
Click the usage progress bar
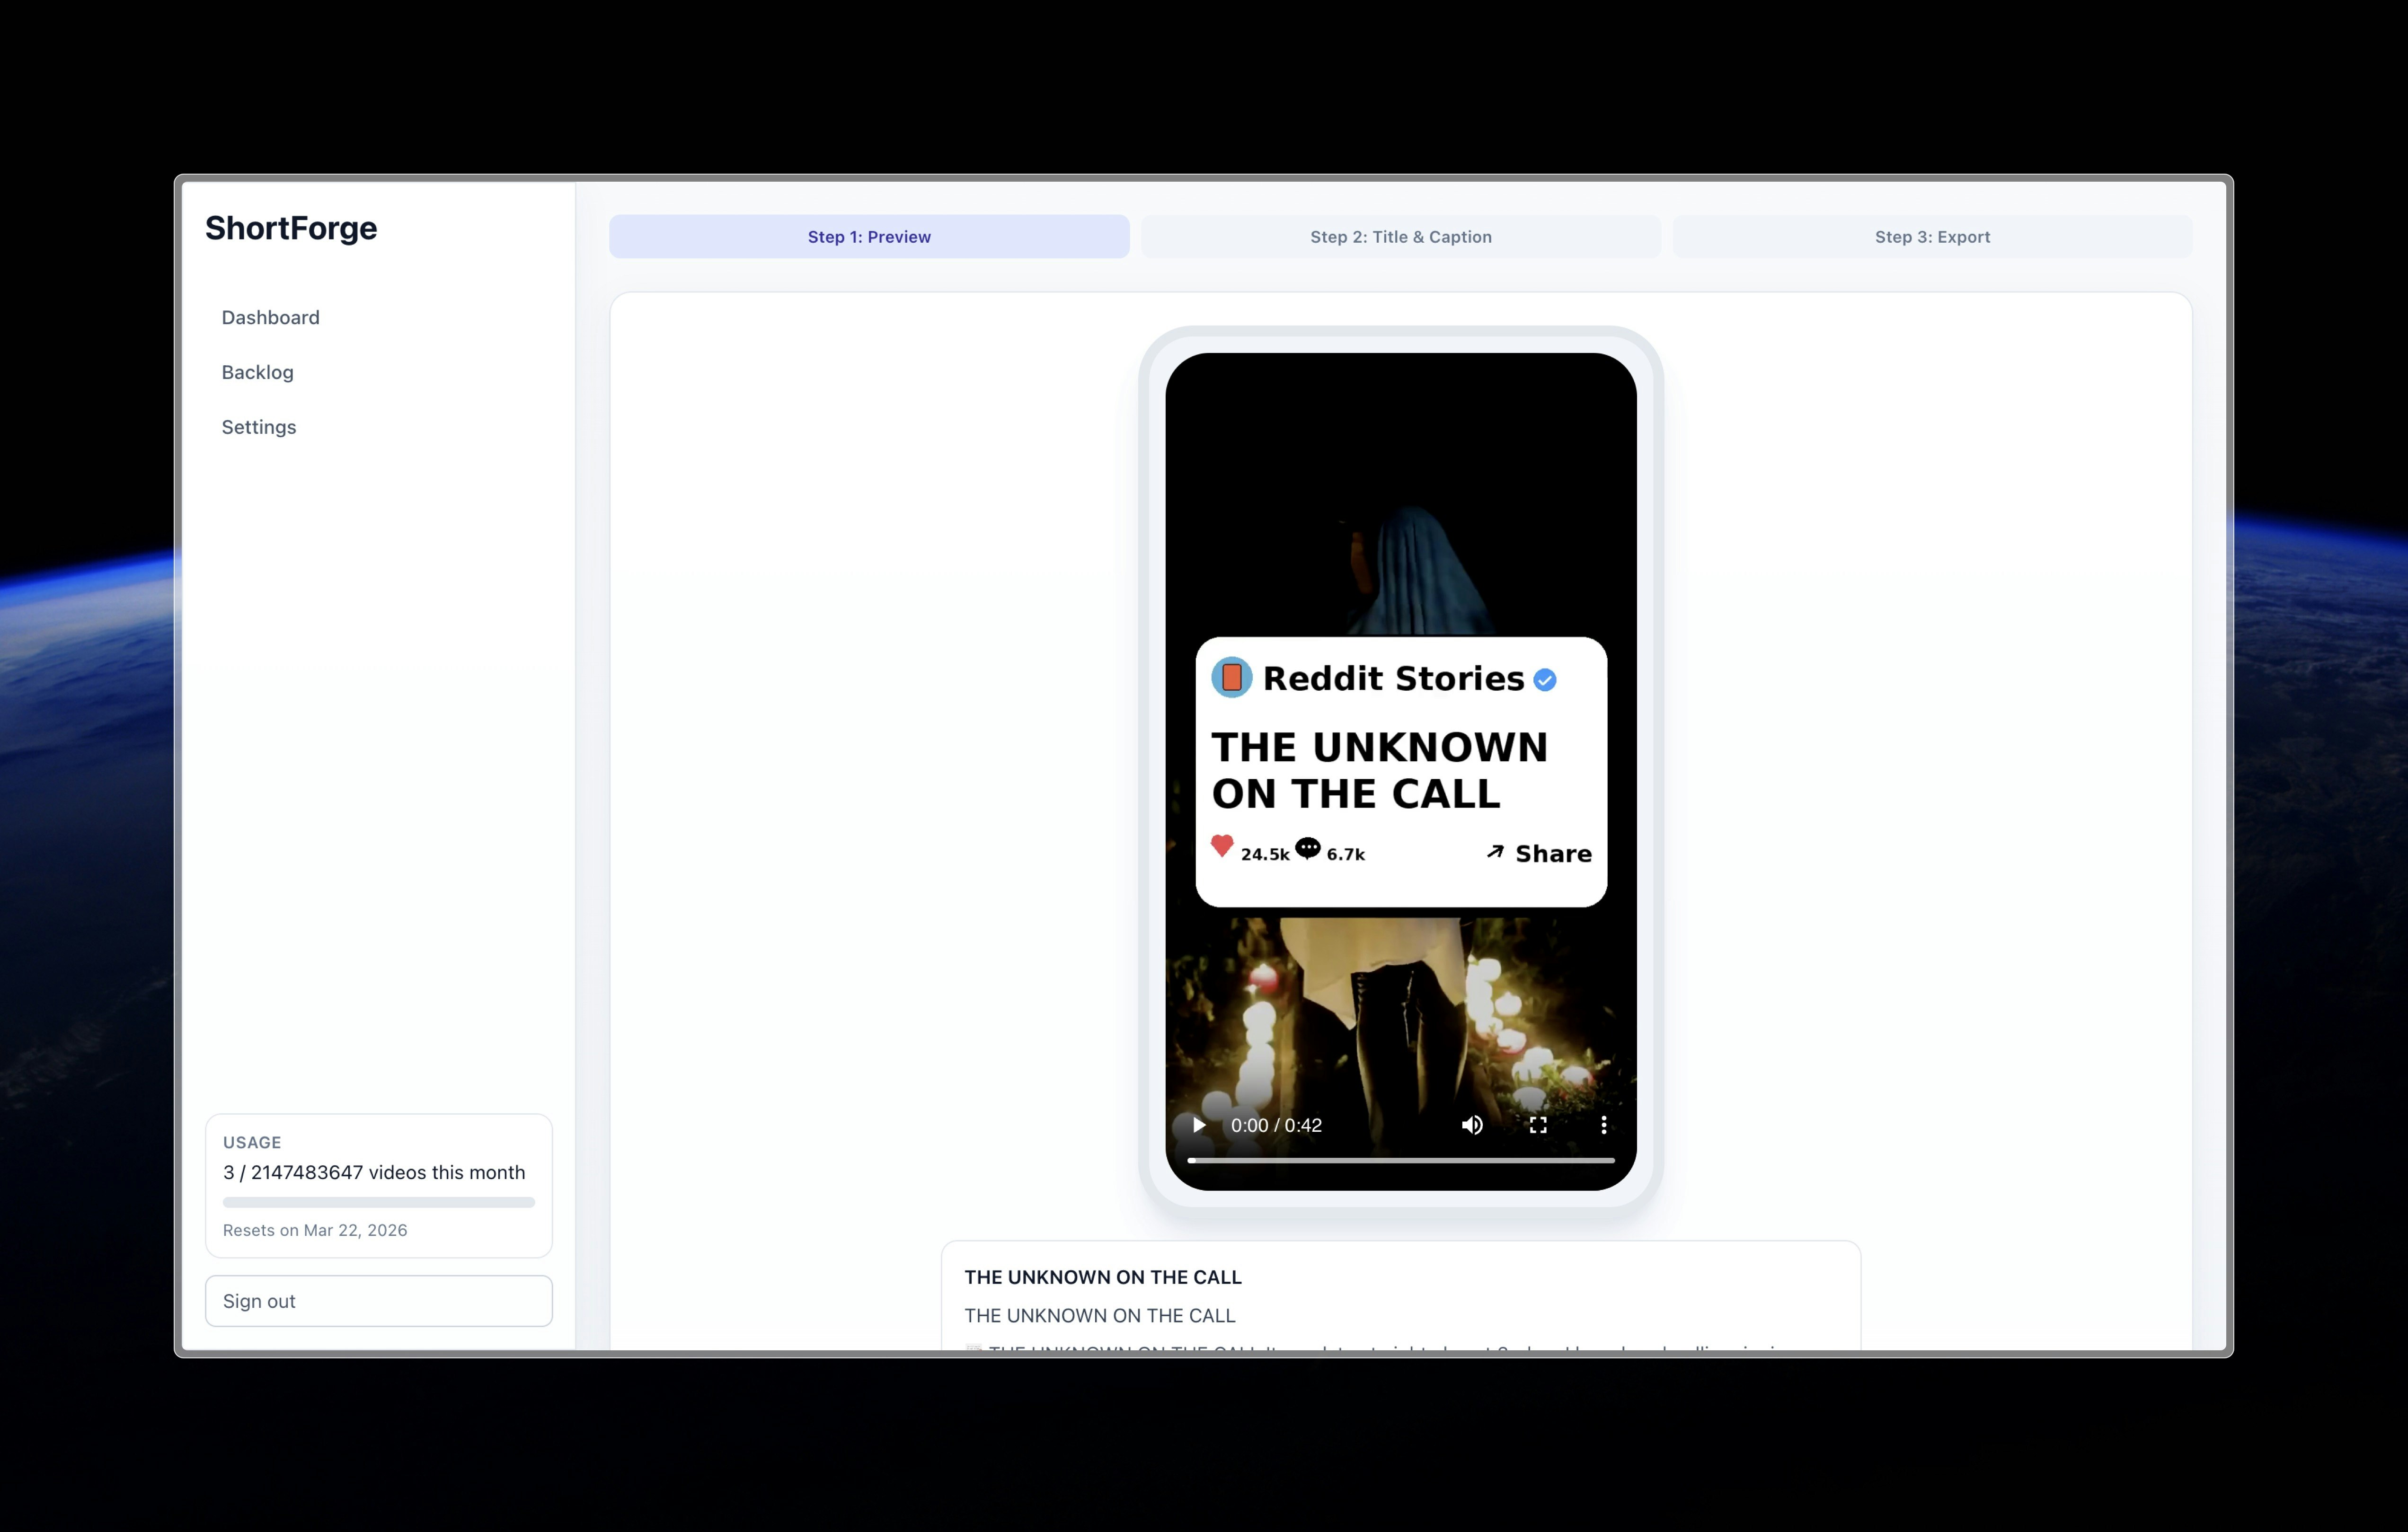[378, 1202]
